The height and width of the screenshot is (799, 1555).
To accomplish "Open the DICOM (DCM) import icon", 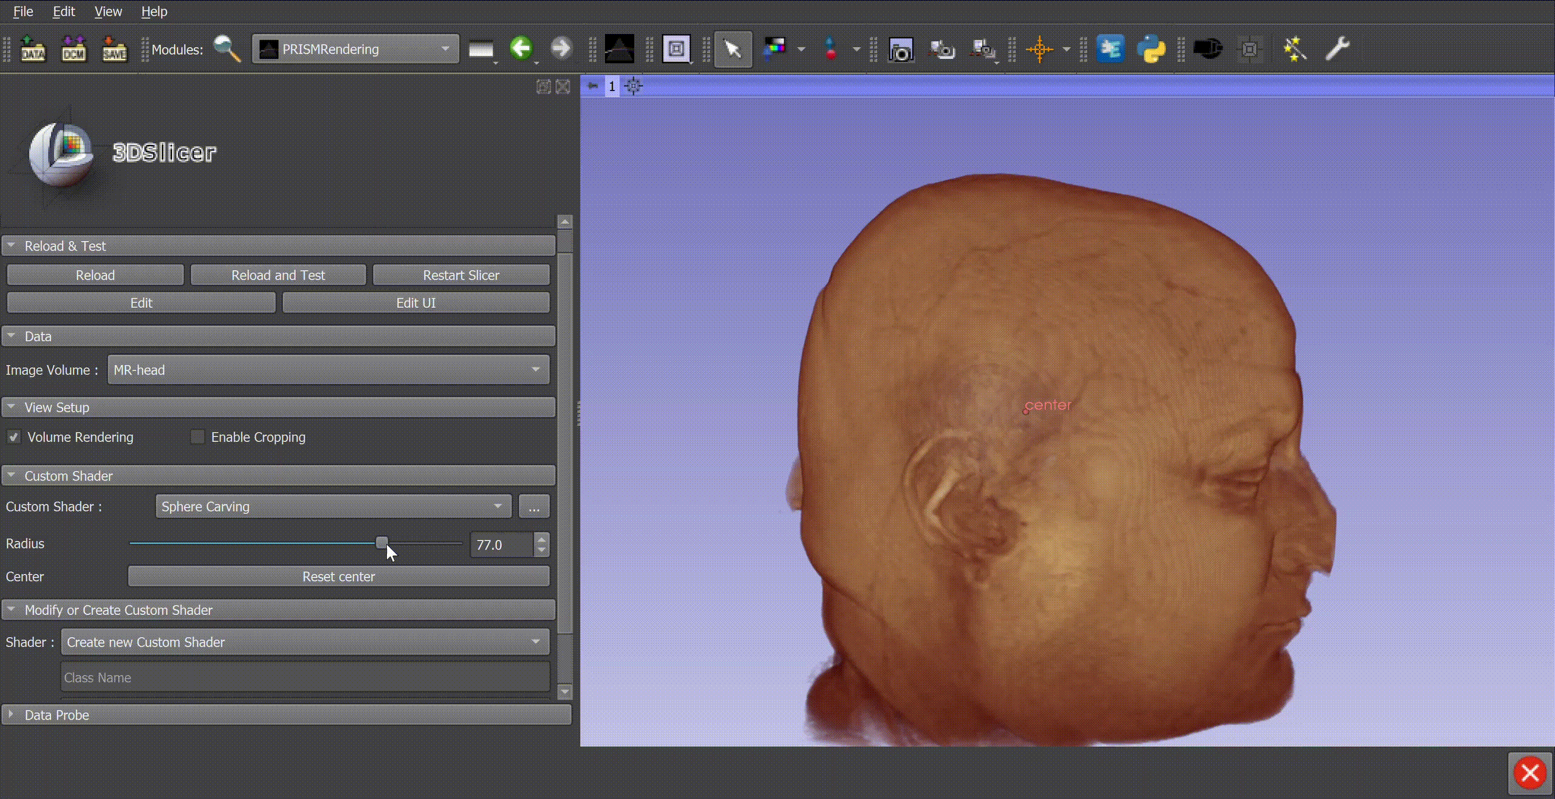I will point(73,49).
